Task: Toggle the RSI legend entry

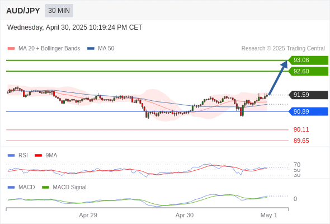Action: pyautogui.click(x=18, y=155)
